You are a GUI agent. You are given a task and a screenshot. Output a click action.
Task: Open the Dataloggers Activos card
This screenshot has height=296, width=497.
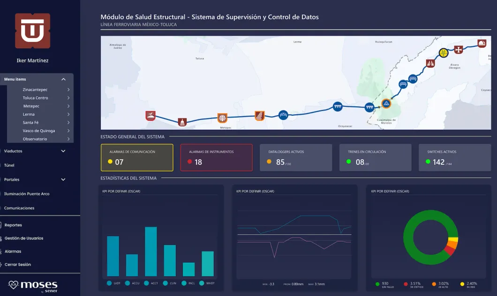[296, 158]
